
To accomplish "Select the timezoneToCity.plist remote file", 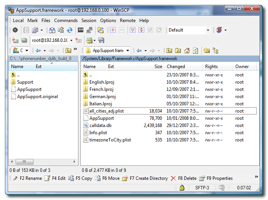I will (110, 140).
